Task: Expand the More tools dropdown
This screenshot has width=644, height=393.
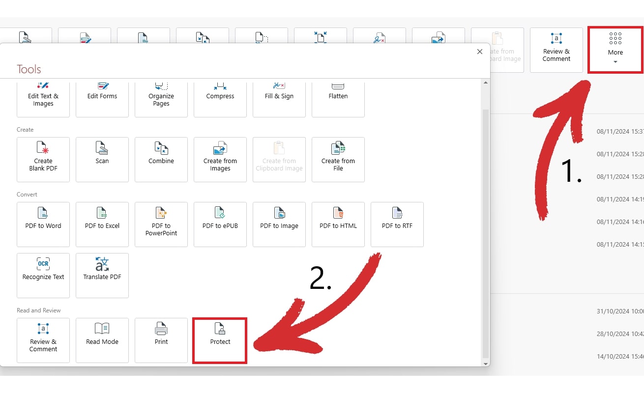Action: coord(615,50)
